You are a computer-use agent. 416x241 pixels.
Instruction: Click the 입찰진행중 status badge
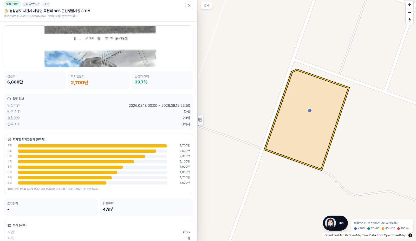click(x=12, y=4)
